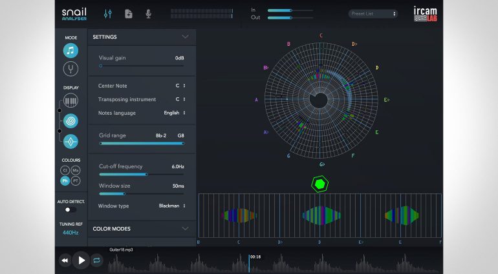Select the Ph colour mode
498x274 pixels.
(x=65, y=181)
